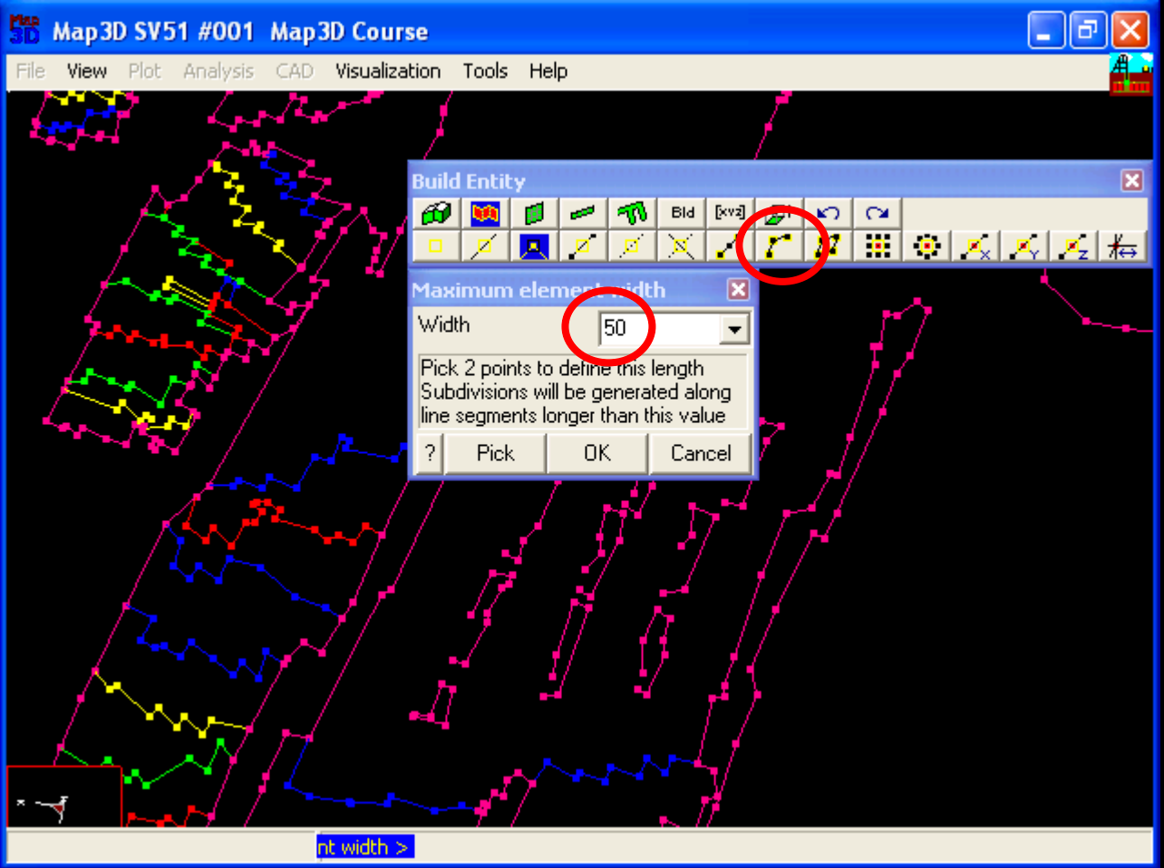Close the Build Entity toolbar window

coord(1132,180)
